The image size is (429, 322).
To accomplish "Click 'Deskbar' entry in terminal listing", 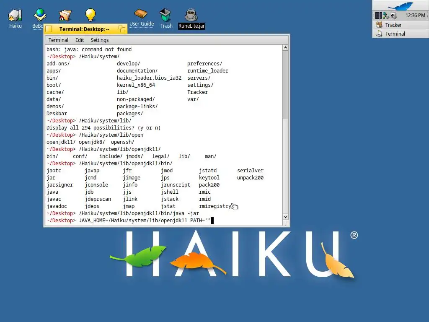I will pos(57,113).
